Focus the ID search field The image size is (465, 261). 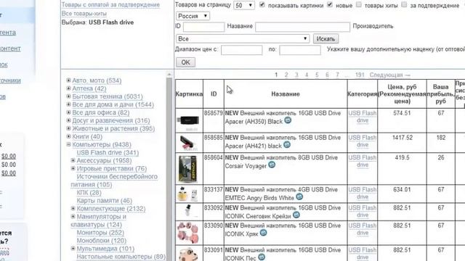tap(203, 27)
